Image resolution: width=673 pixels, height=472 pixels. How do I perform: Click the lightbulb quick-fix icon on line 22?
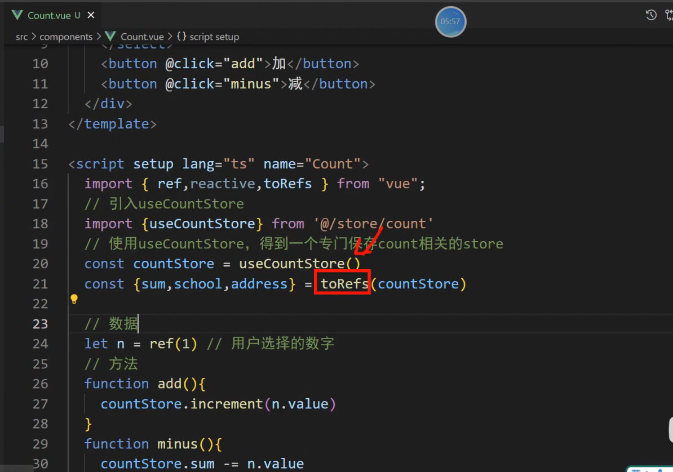[x=74, y=299]
